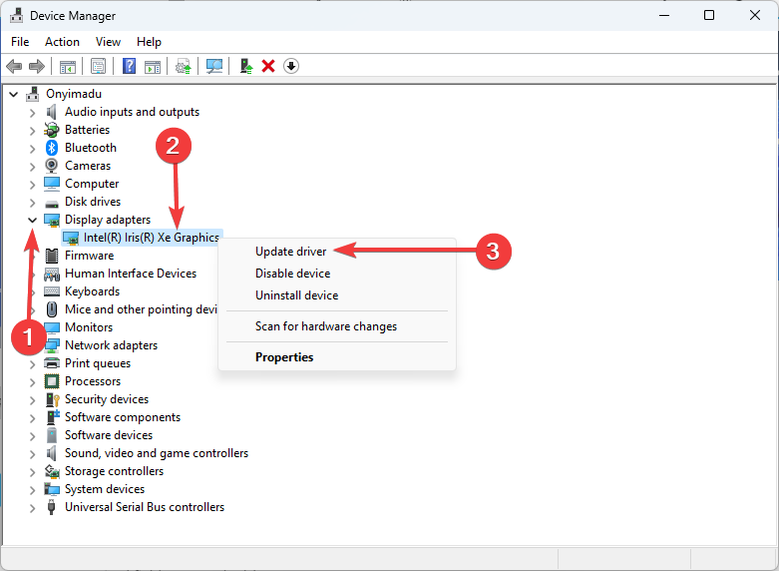Viewport: 779px width, 571px height.
Task: Toggle the action pane toolbar icon
Action: (x=153, y=66)
